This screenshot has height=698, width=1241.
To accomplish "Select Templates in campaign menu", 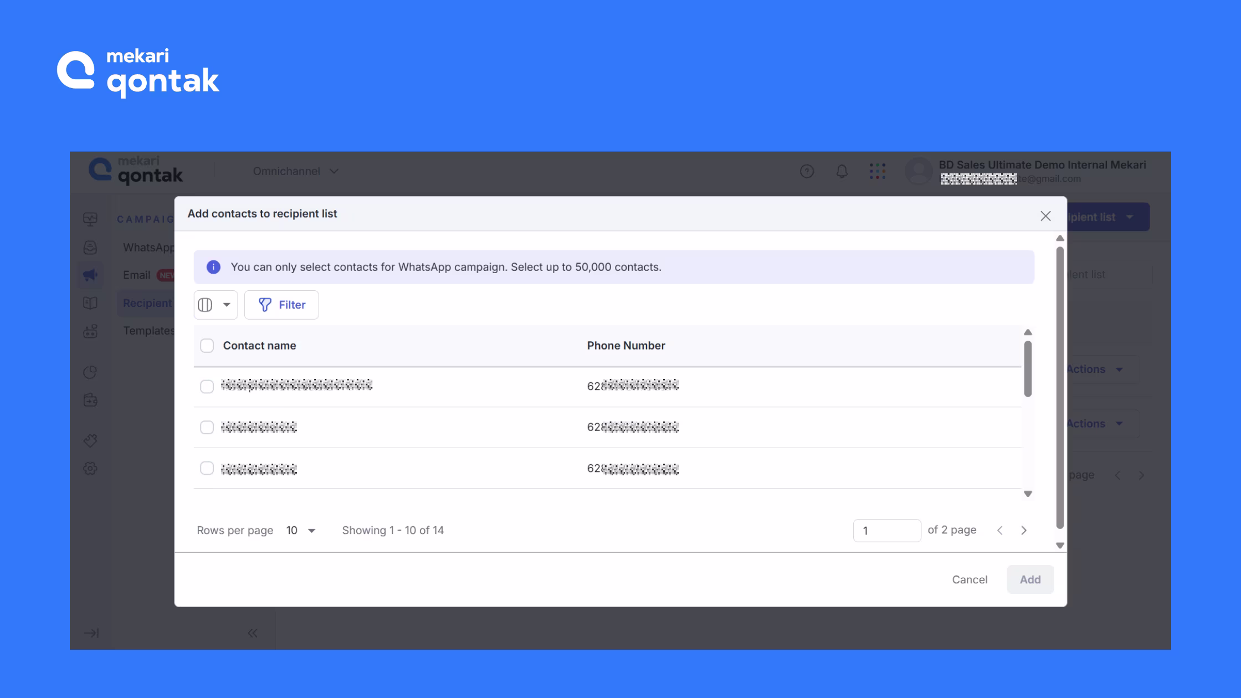I will 148,331.
